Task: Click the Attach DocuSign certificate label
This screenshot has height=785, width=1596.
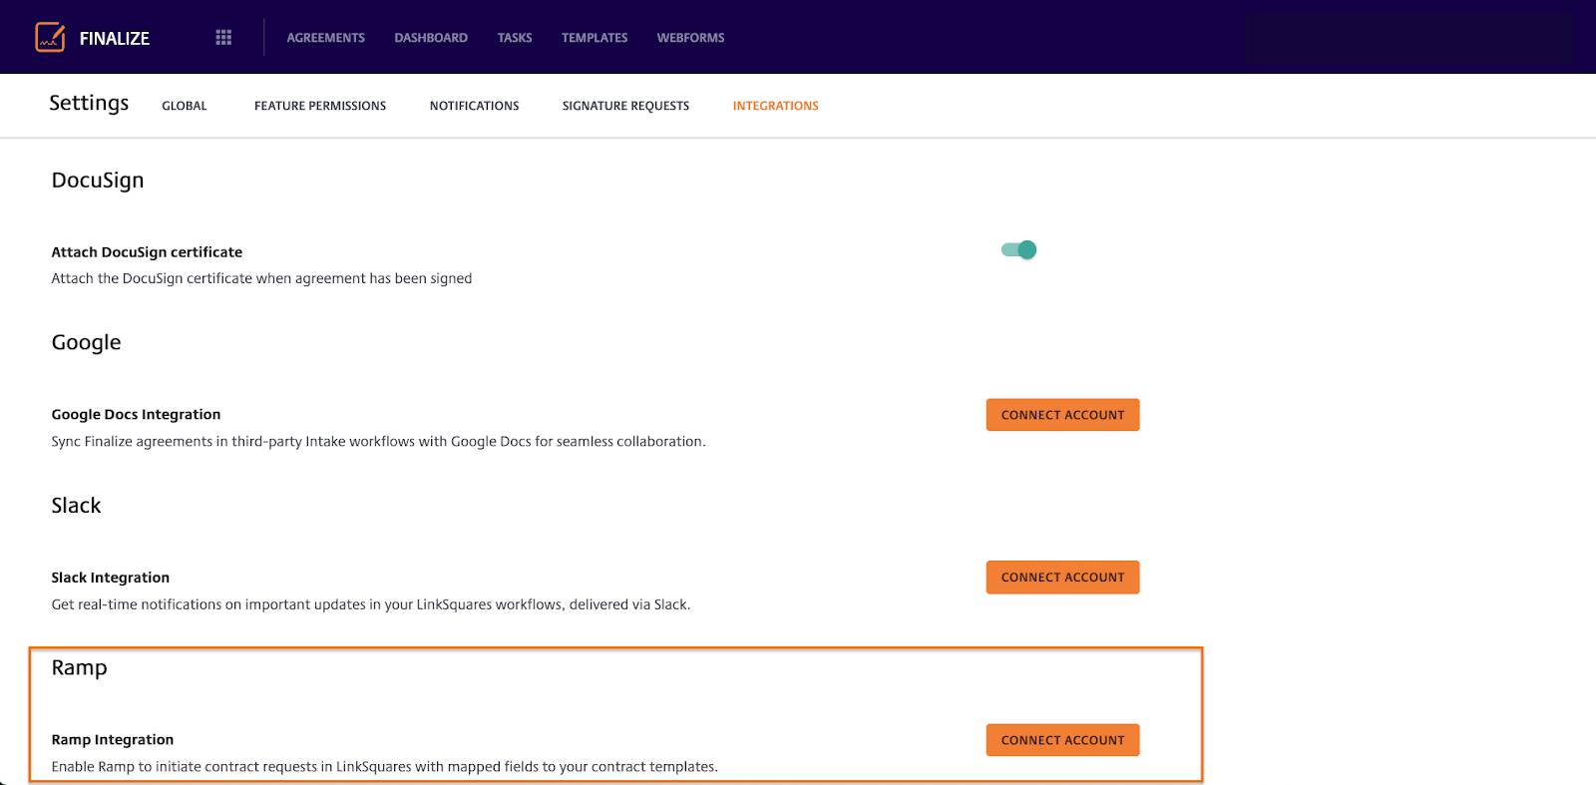Action: (147, 252)
